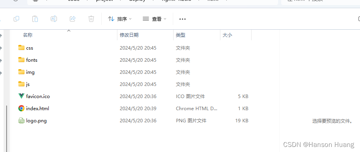
Task: Click the Vue icon of favicon.ico
Action: 21,96
